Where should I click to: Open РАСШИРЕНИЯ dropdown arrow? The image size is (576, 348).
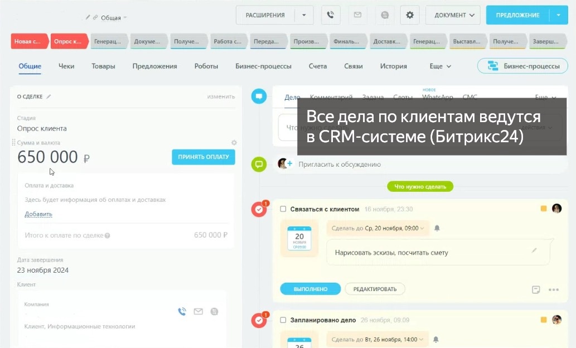click(304, 15)
